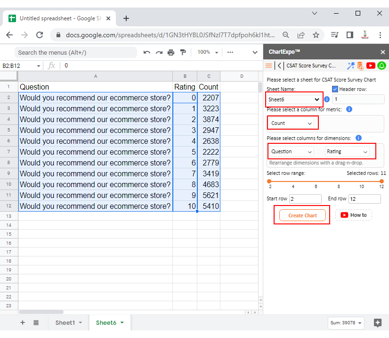Open a new browser tab

click(126, 18)
